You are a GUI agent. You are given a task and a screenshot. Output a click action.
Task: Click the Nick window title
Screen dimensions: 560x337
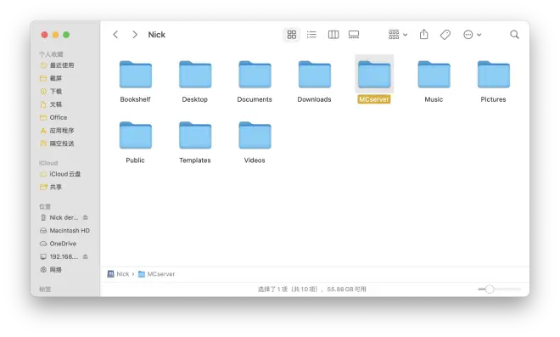(157, 35)
